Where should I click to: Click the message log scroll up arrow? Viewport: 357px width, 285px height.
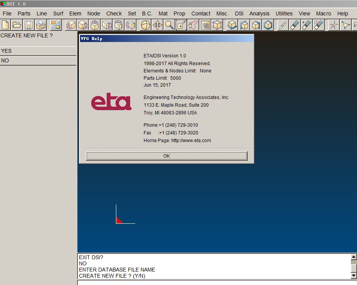[354, 257]
